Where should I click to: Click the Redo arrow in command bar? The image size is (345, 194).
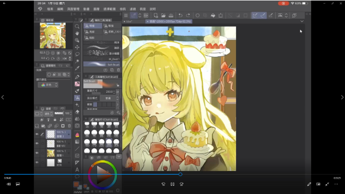pyautogui.click(x=188, y=15)
